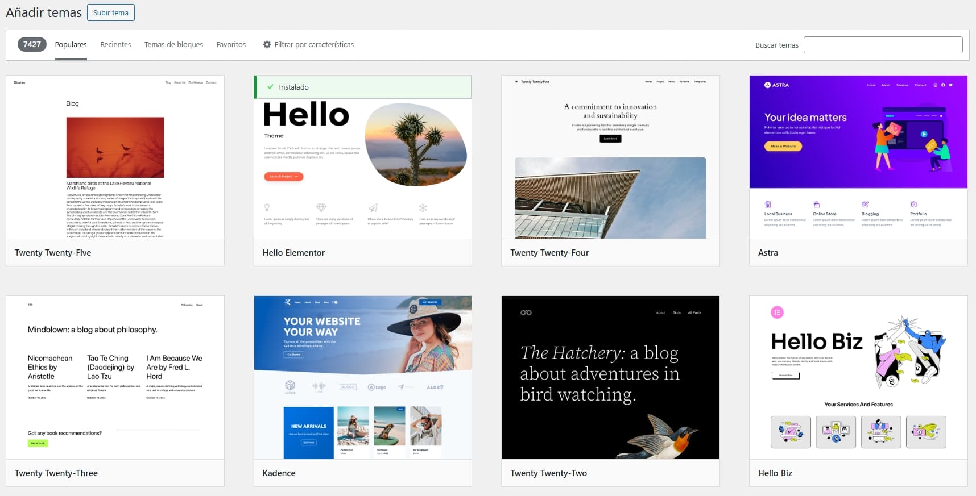Show the Favoritos tab
Screen dimensions: 976x496
(x=231, y=45)
